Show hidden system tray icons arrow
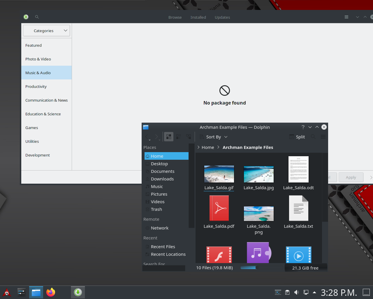Viewport: 373px width, 299px height. (314, 292)
